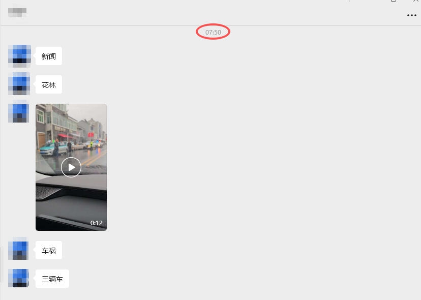This screenshot has height=300, width=421.
Task: Select the 花林 message bubble
Action: tap(49, 85)
